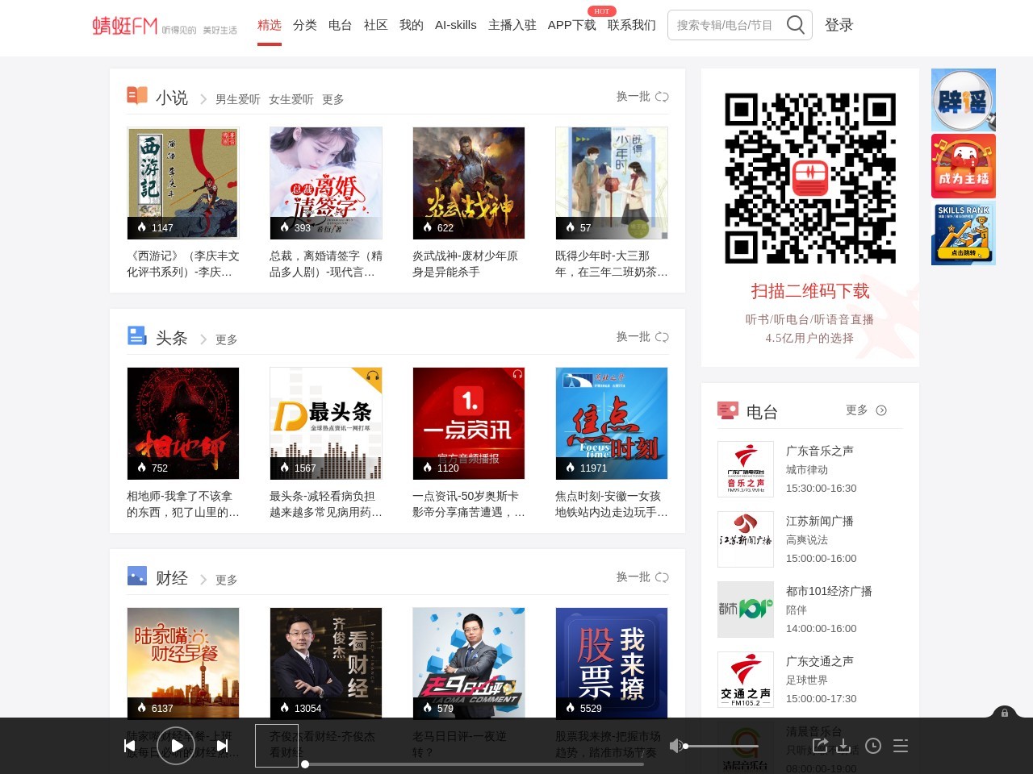Open the 分类 navigation menu item
Viewport: 1033px width, 774px height.
[305, 25]
